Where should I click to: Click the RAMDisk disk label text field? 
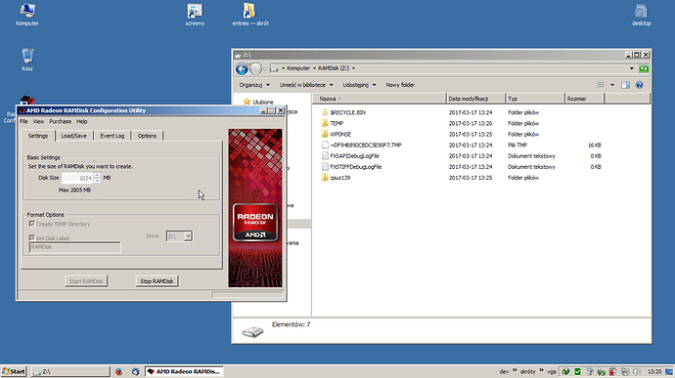coord(75,247)
